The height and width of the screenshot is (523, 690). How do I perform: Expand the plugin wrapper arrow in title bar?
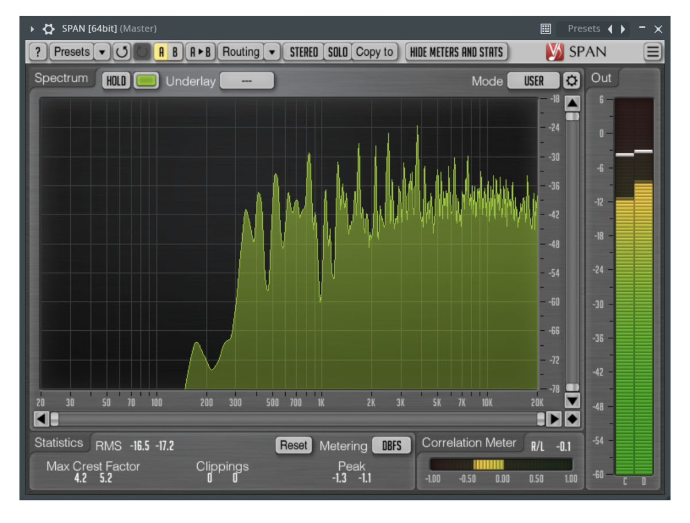32,29
